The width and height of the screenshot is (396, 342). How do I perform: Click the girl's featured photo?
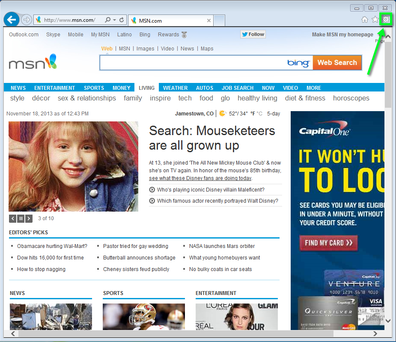(x=73, y=166)
